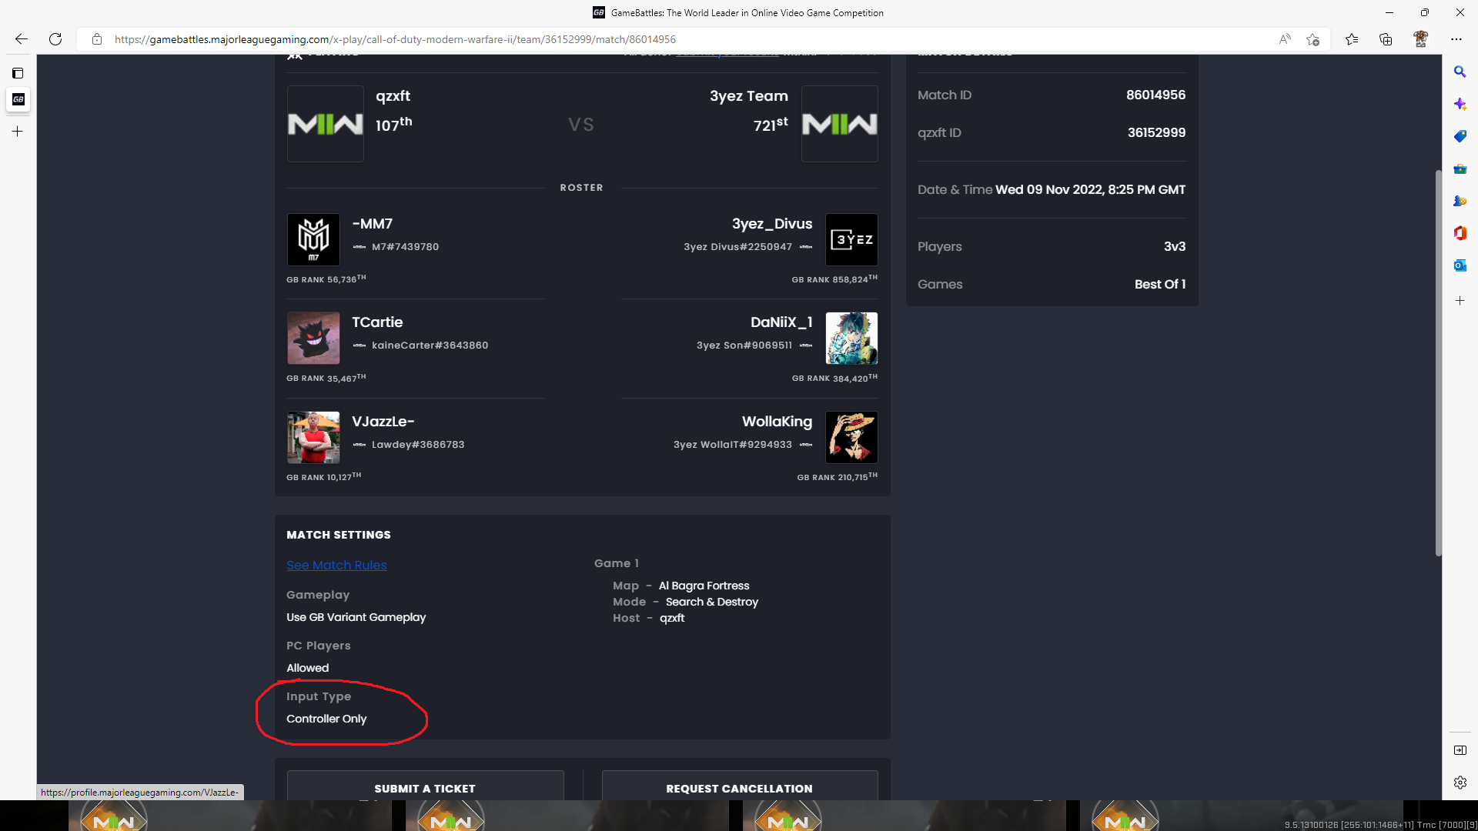1478x831 pixels.
Task: Open the Favorites list
Action: (x=1352, y=39)
